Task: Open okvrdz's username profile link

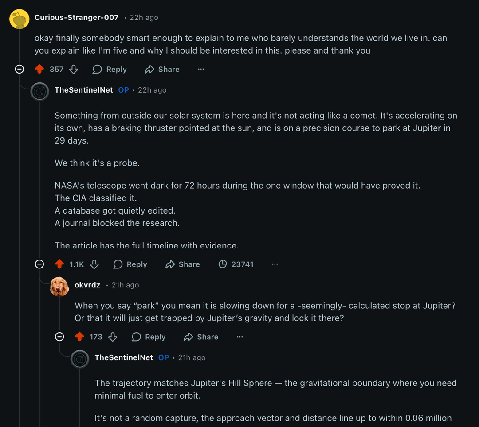Action: [87, 285]
